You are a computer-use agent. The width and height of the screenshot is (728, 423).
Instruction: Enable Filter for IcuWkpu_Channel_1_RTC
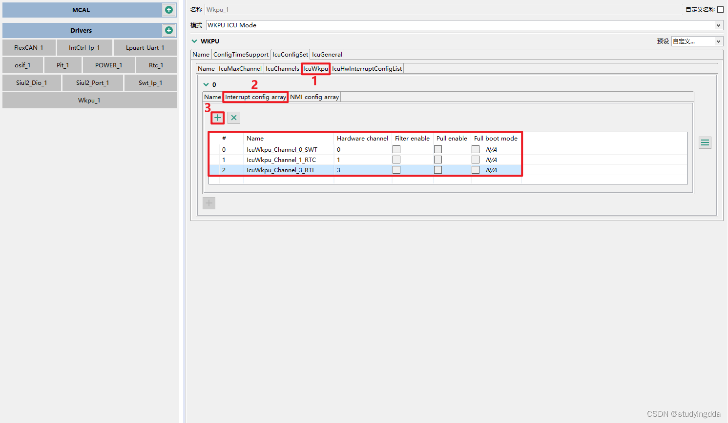coord(396,160)
